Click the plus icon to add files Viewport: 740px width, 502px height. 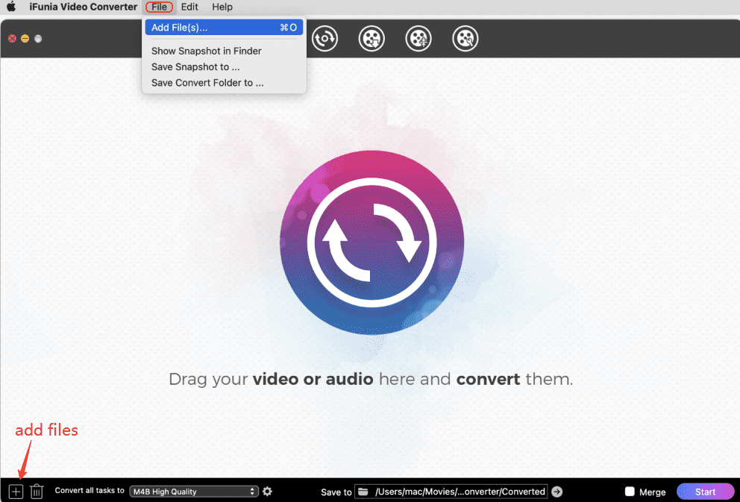click(16, 492)
